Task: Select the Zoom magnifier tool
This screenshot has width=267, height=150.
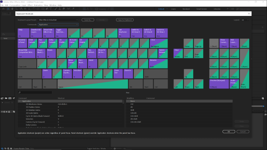Action: [16, 9]
